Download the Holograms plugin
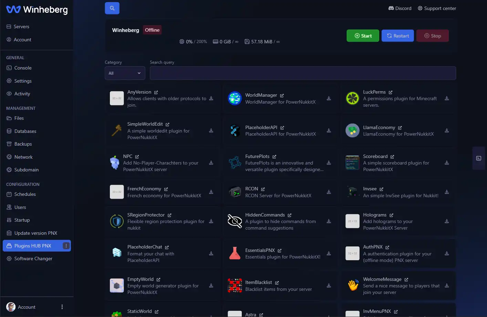This screenshot has width=487, height=317. pos(447,221)
